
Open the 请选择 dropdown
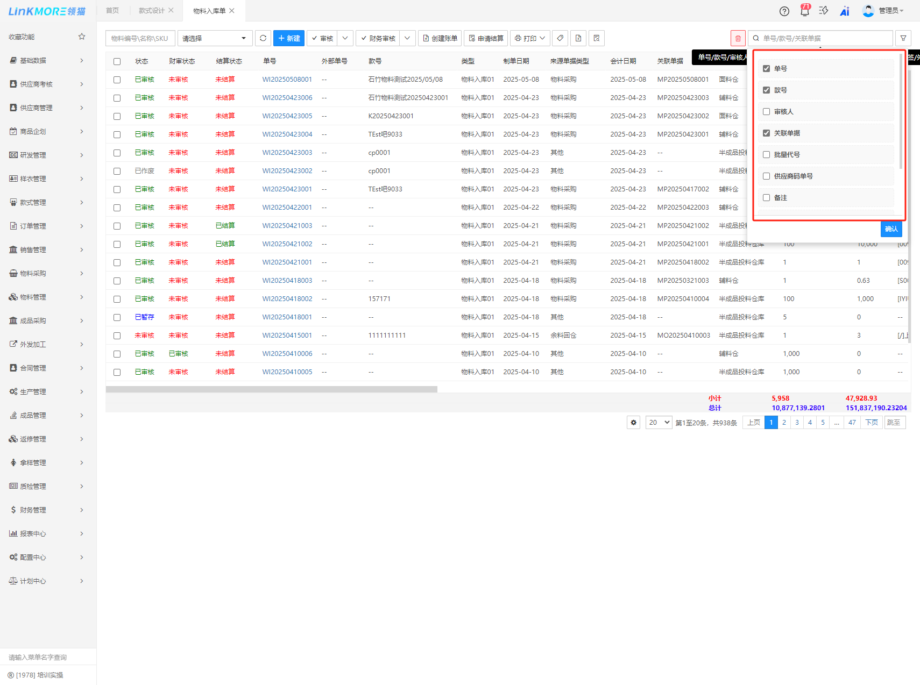click(214, 38)
